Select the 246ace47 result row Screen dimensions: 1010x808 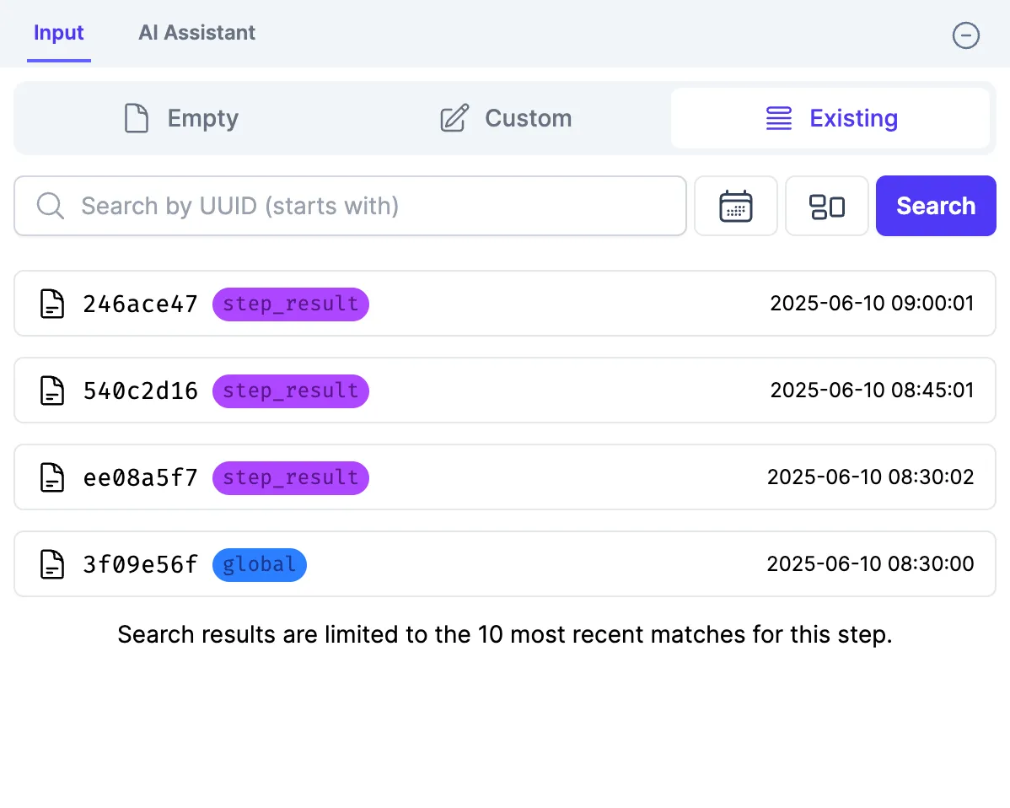tap(505, 304)
